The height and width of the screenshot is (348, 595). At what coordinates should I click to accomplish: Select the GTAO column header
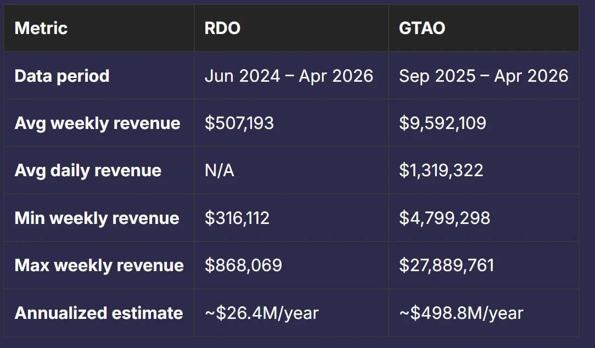tap(422, 29)
